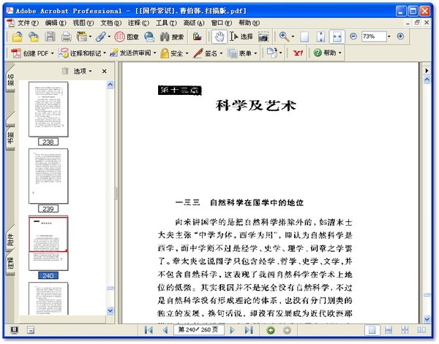Image resolution: width=439 pixels, height=344 pixels.
Task: Select the 选择 text selection tool
Action: point(241,37)
